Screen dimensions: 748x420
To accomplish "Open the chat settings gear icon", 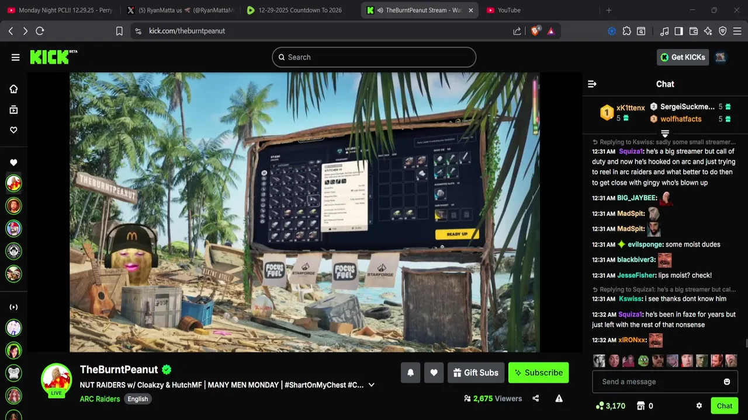I will coord(699,406).
